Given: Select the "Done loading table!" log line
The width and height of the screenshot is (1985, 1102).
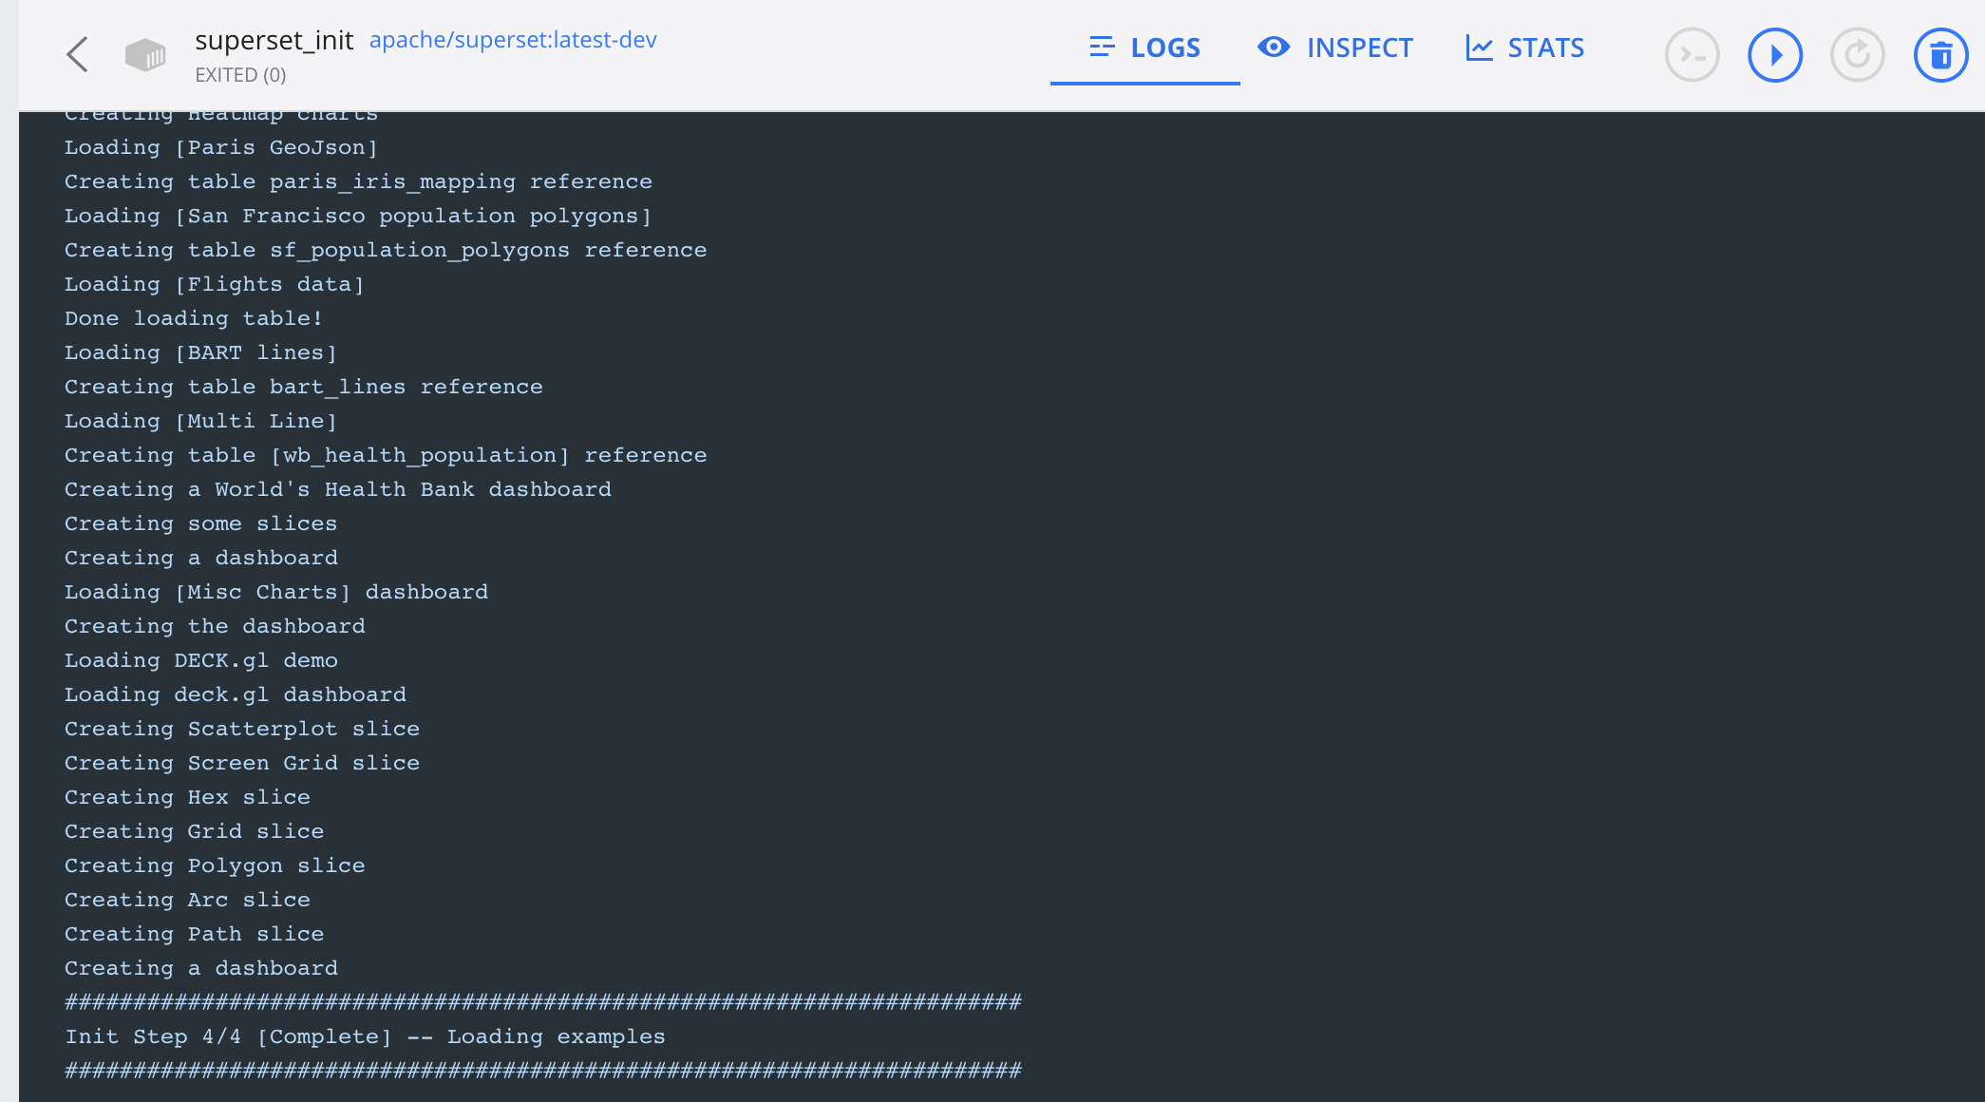Looking at the screenshot, I should pos(193,318).
